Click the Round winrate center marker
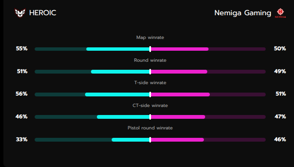 (x=150, y=71)
